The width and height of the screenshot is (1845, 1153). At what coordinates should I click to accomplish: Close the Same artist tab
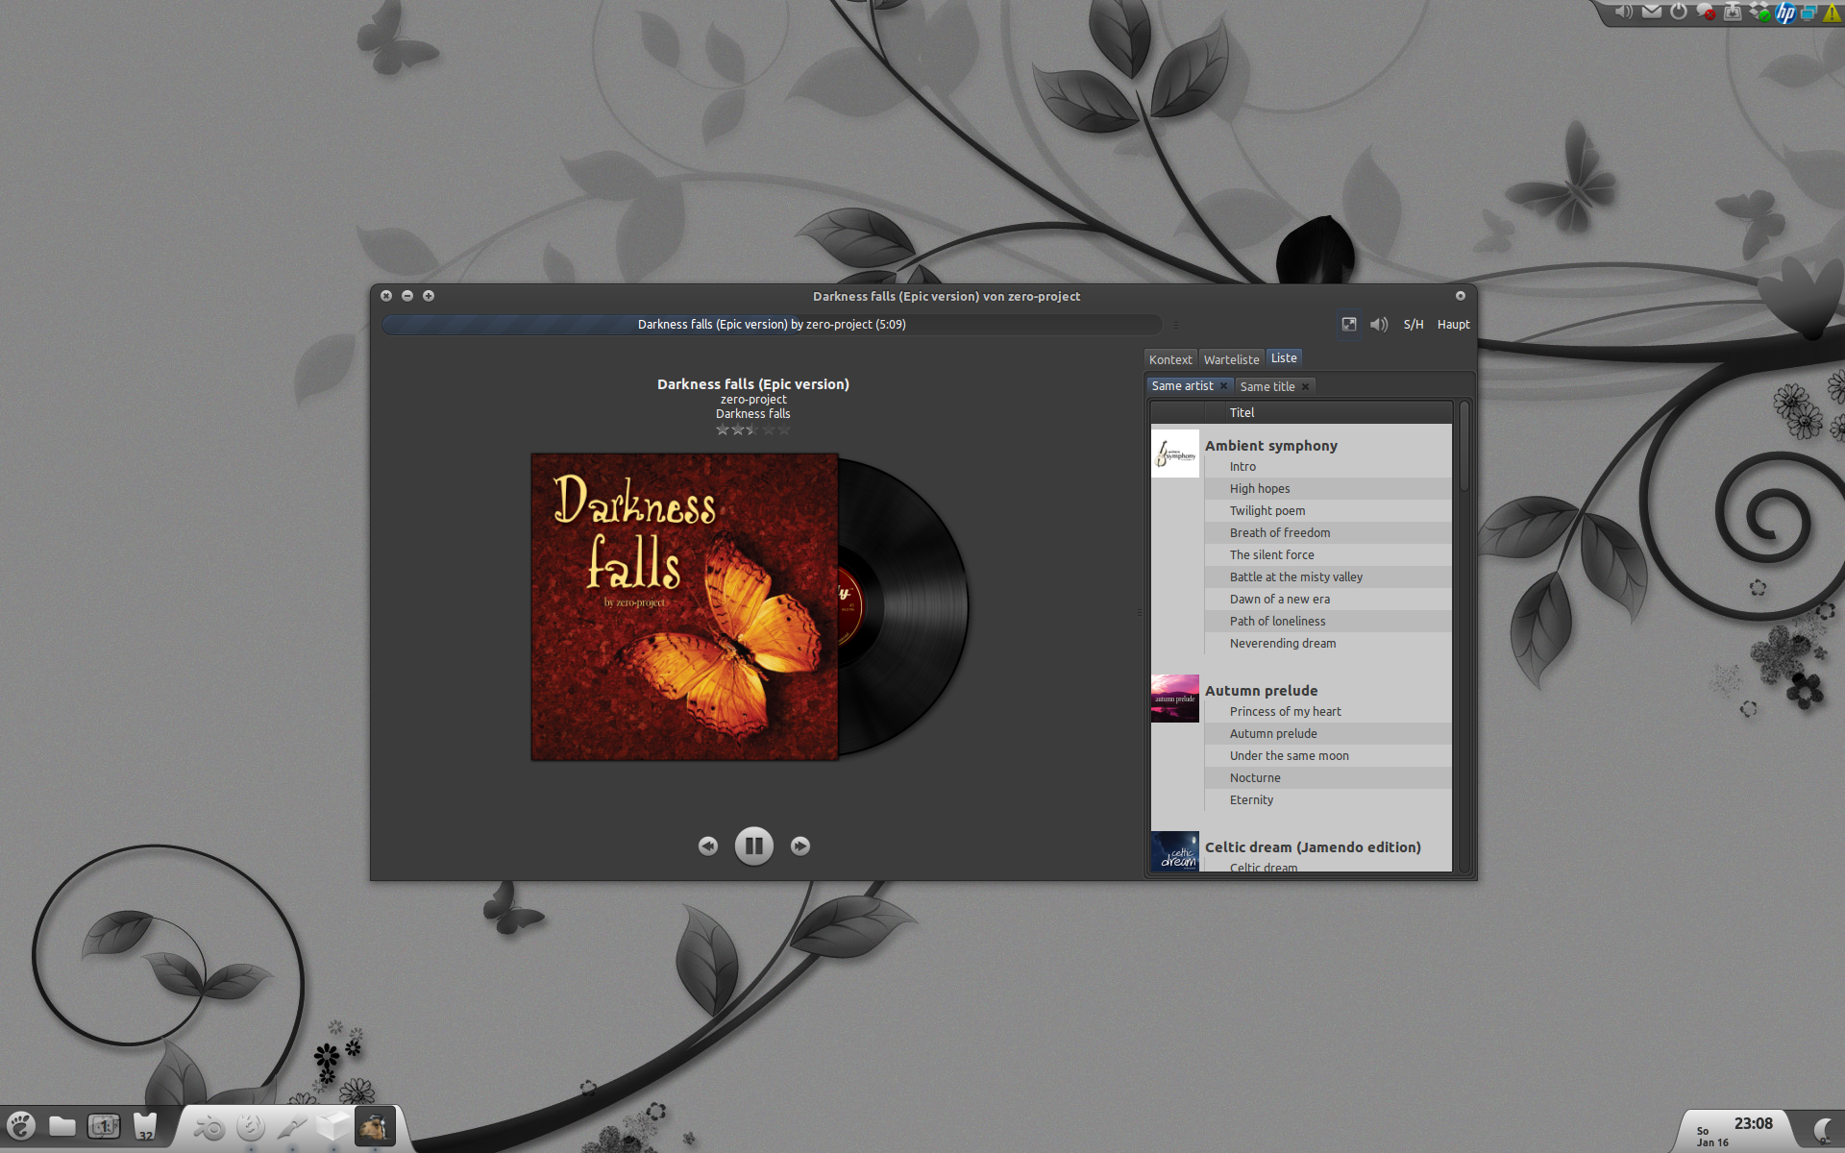click(1224, 386)
